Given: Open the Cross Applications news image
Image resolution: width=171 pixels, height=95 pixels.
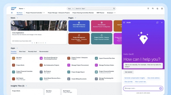Looking at the screenshot, I should (x=39, y=25).
